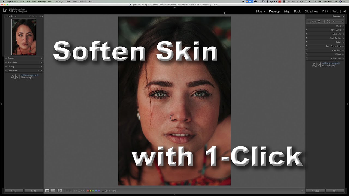Open the Dropbox menu bar icon
The height and width of the screenshot is (196, 349).
pos(272,2)
